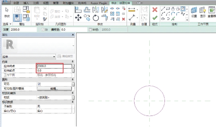Pick the Inscribed Polygon draw tool
Viewport: 216px width, 127px height.
pos(173,9)
